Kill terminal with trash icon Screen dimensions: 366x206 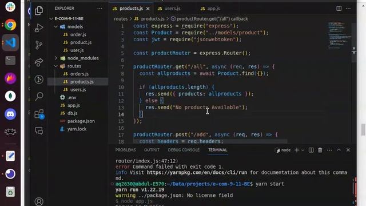pyautogui.click(x=320, y=150)
